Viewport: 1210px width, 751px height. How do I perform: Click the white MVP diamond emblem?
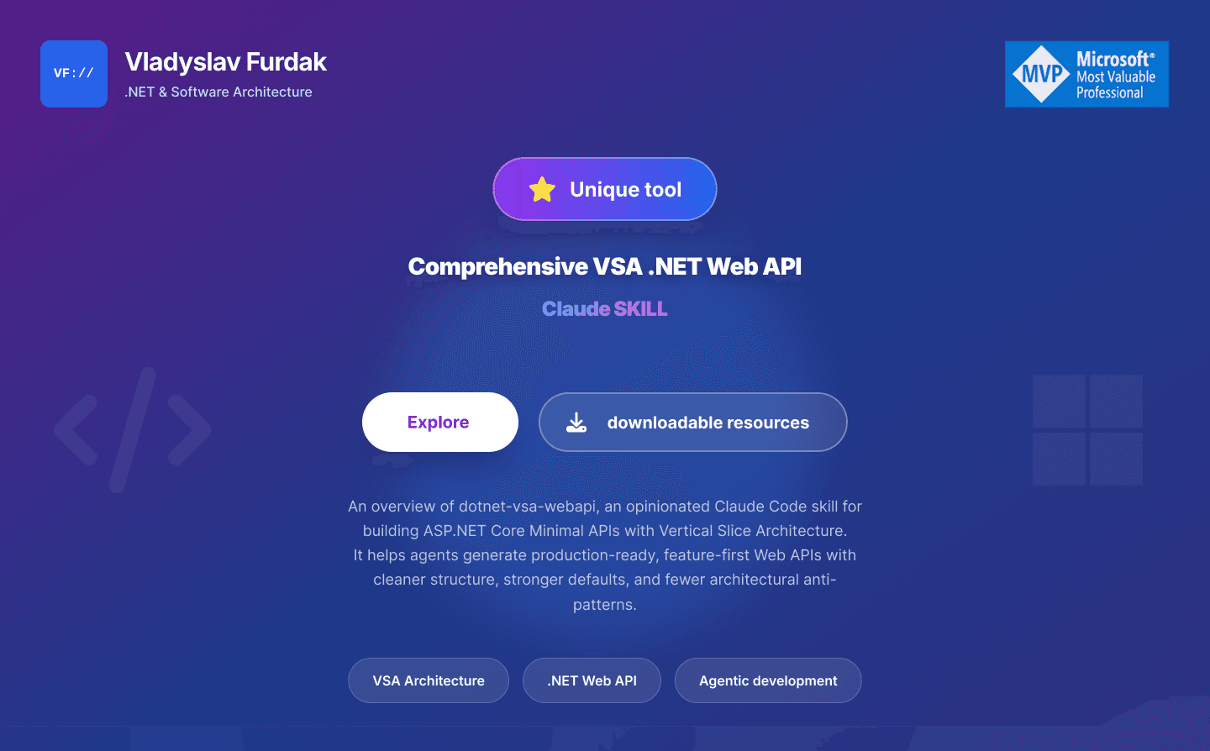coord(1041,74)
